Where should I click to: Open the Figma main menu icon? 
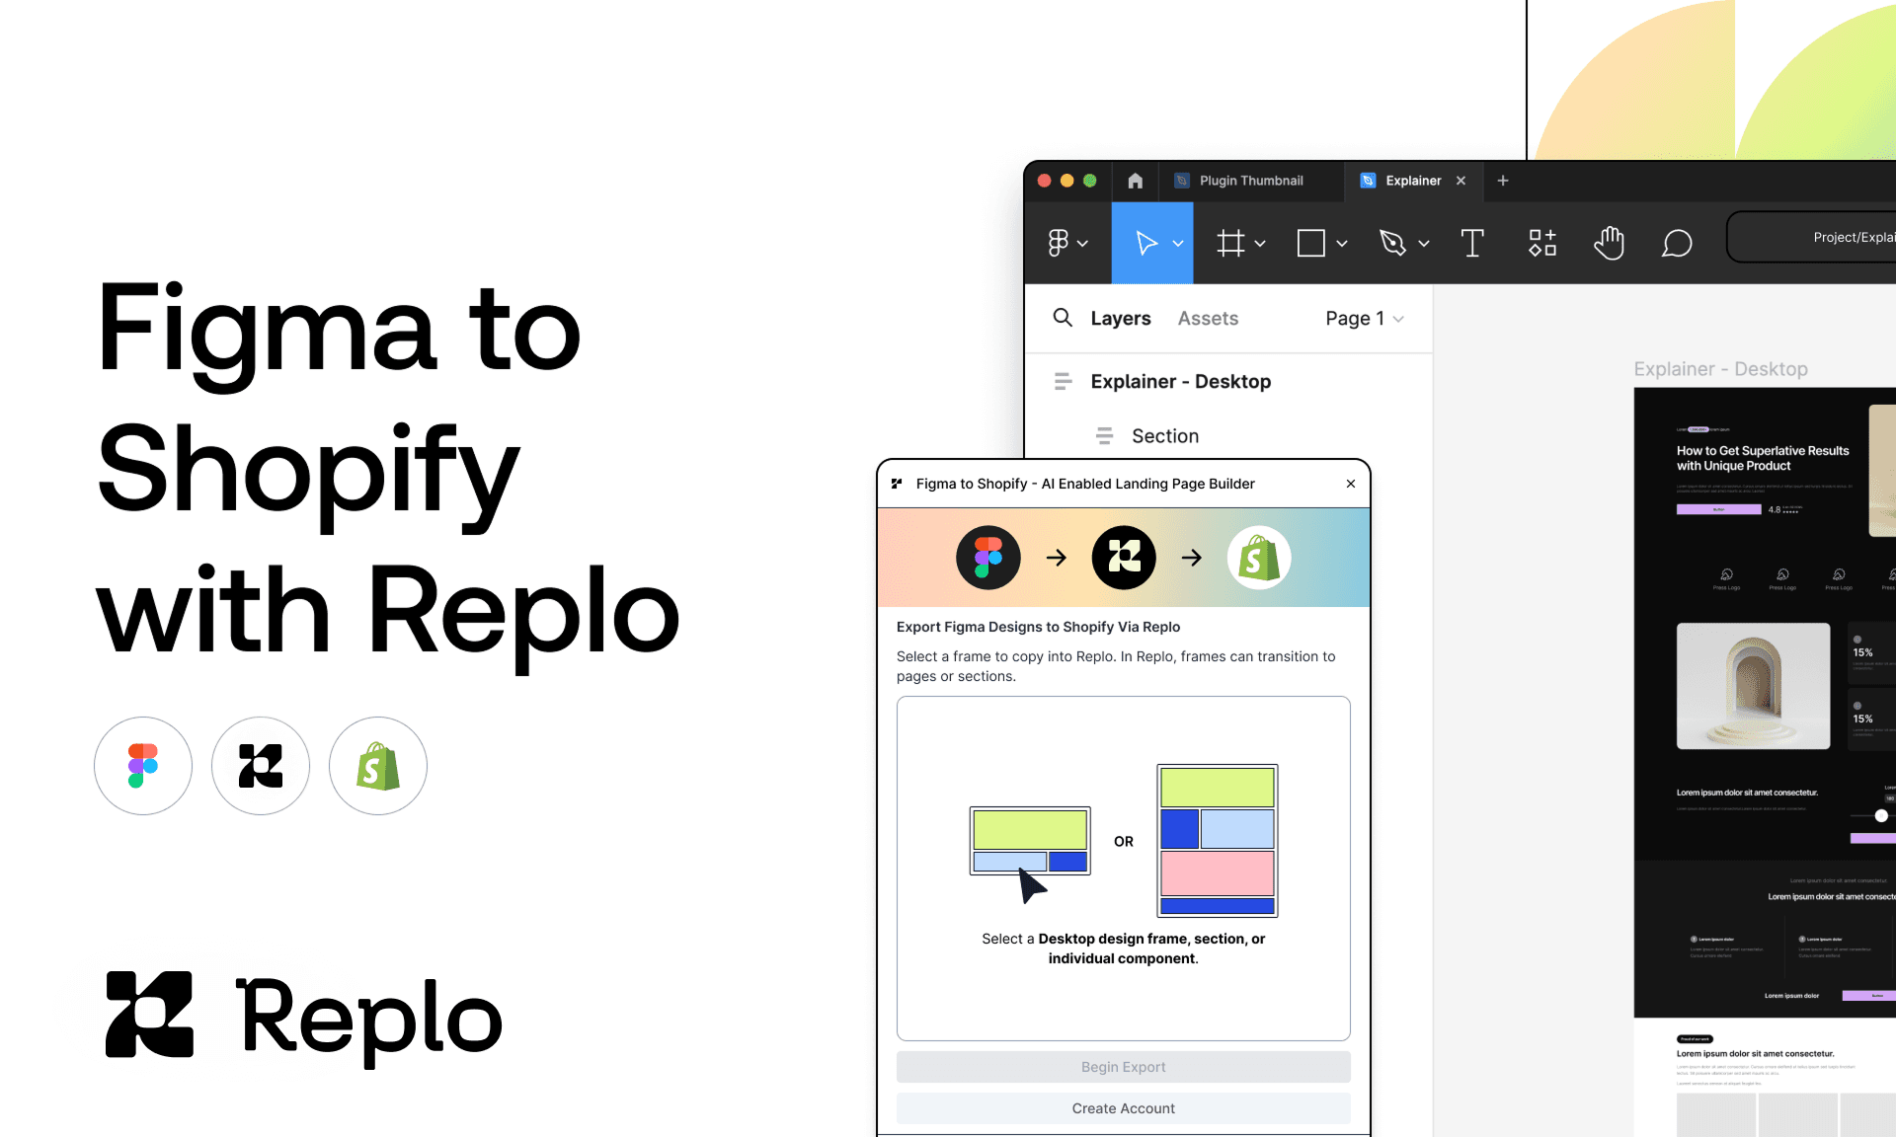1059,243
